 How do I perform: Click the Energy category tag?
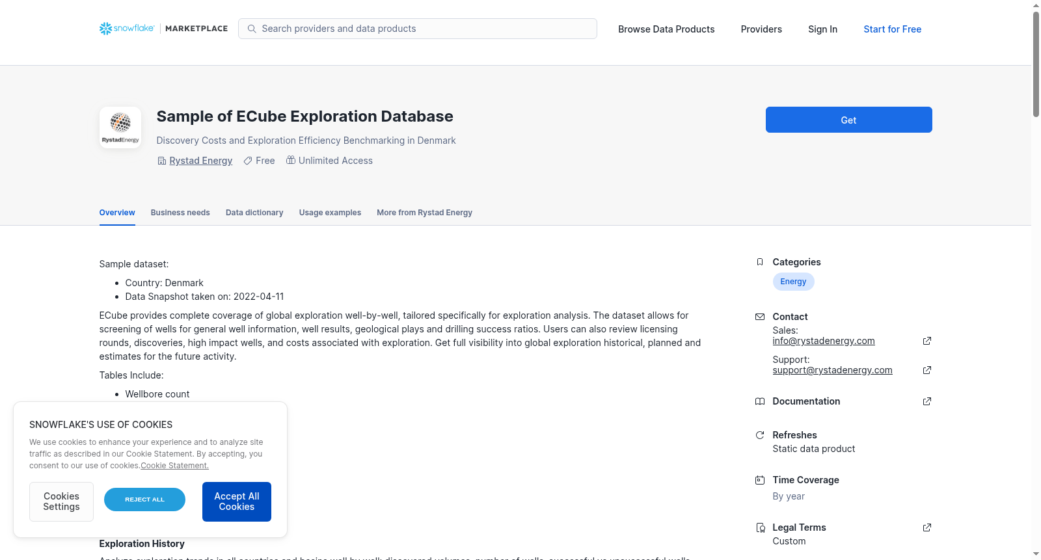pyautogui.click(x=793, y=282)
